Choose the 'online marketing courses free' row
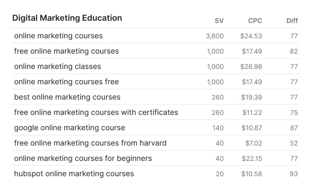312x190 pixels. pyautogui.click(x=156, y=82)
